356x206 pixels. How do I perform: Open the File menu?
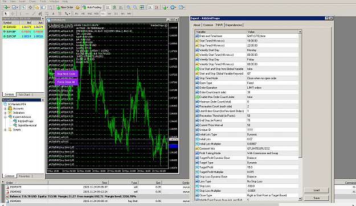[x=5, y=1]
